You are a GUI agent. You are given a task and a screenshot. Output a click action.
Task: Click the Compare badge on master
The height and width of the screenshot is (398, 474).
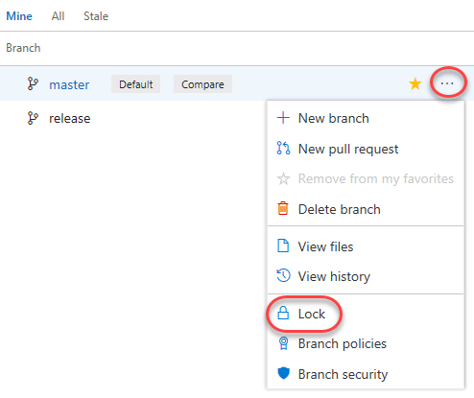tap(202, 84)
